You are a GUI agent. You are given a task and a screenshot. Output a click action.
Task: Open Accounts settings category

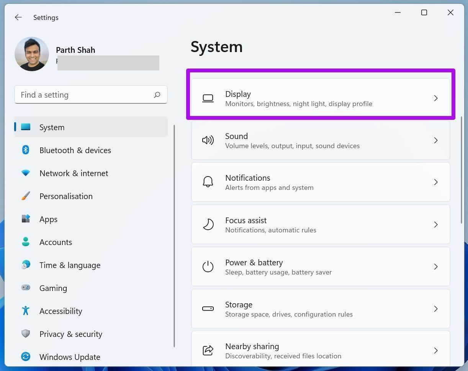(56, 242)
